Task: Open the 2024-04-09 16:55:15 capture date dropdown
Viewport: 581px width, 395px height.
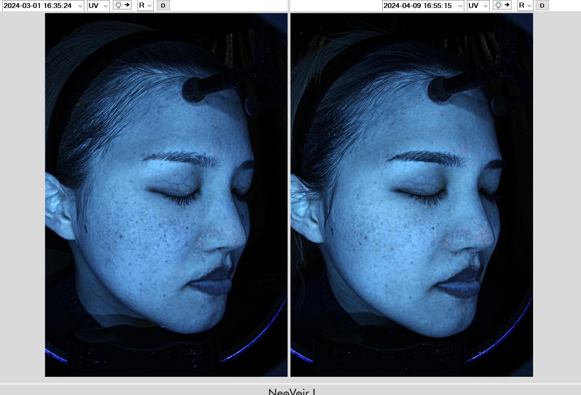Action: [423, 5]
